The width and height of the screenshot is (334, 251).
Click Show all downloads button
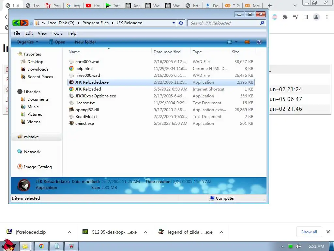pyautogui.click(x=309, y=232)
